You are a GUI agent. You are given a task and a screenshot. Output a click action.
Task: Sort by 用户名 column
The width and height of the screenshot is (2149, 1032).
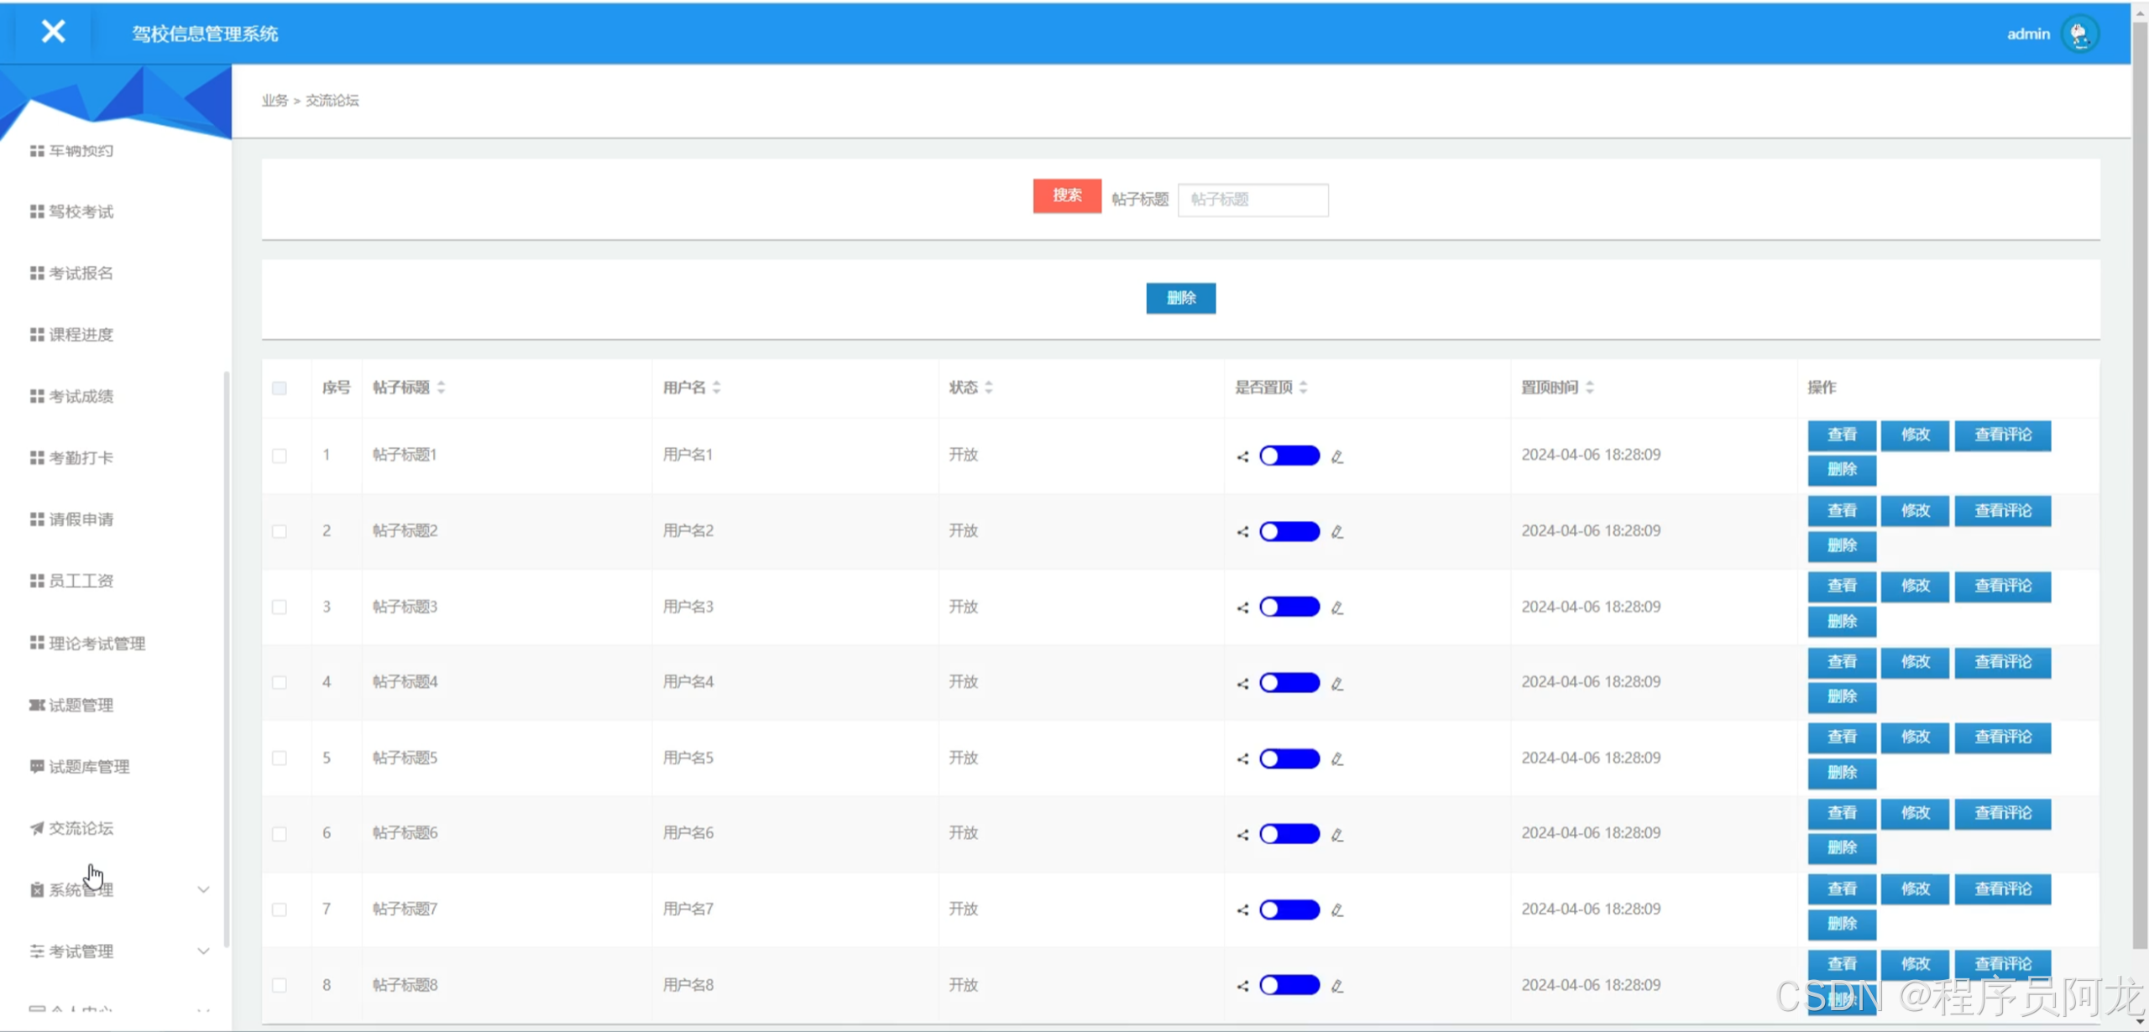[717, 388]
